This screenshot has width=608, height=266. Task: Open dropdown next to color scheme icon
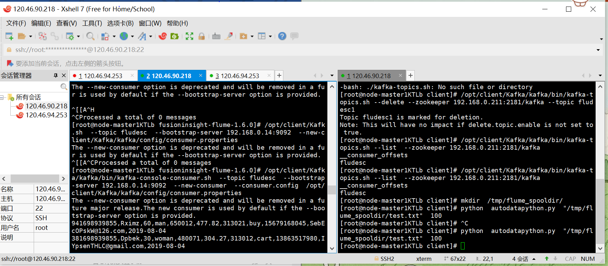114,36
